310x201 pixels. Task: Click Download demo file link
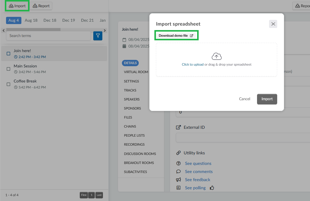(x=176, y=36)
